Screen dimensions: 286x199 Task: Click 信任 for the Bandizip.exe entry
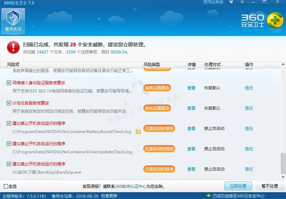(249, 169)
